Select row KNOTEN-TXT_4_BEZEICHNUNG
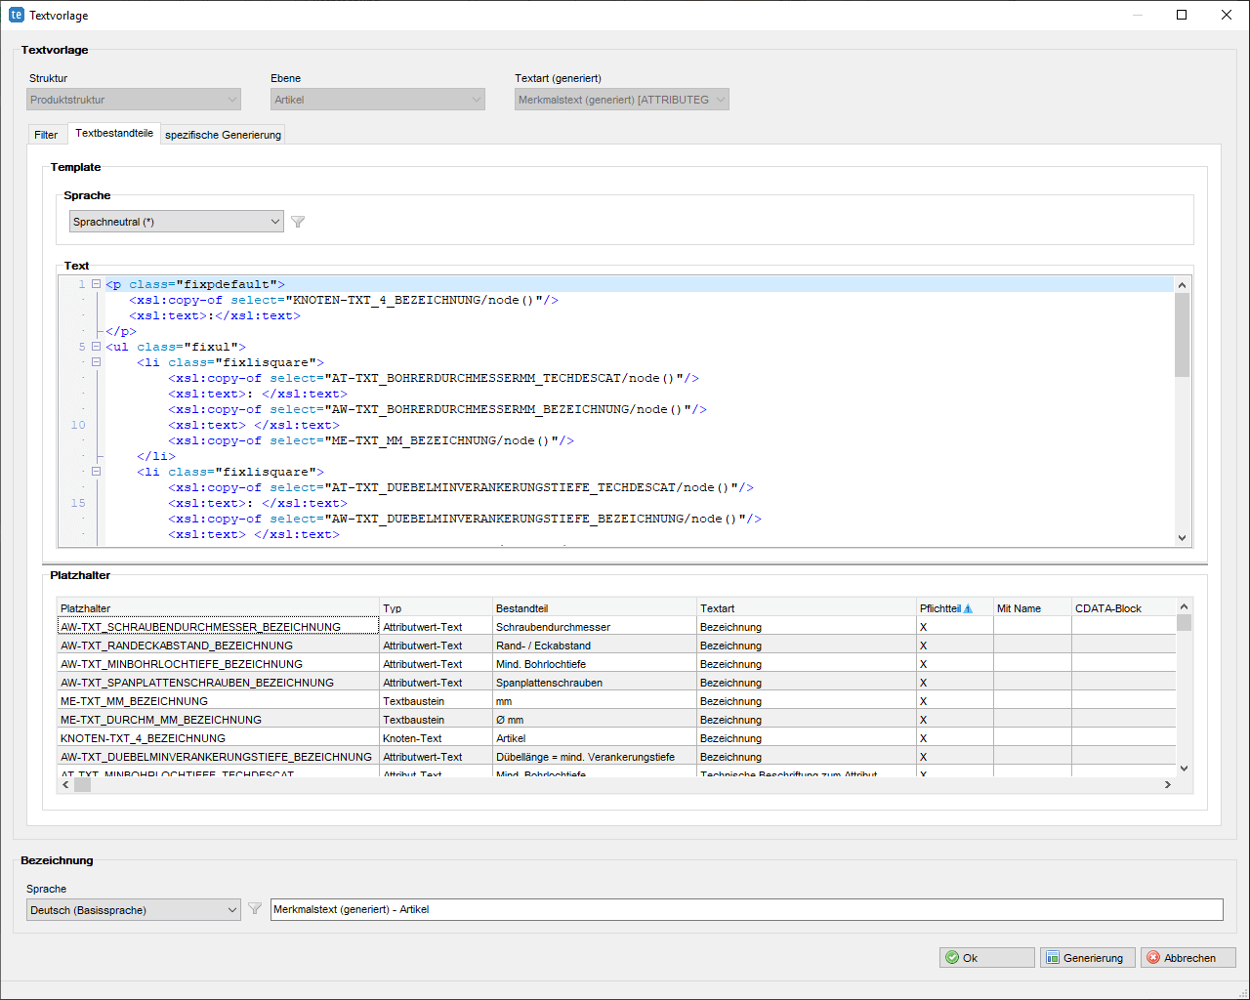The width and height of the screenshot is (1250, 1000). click(616, 738)
